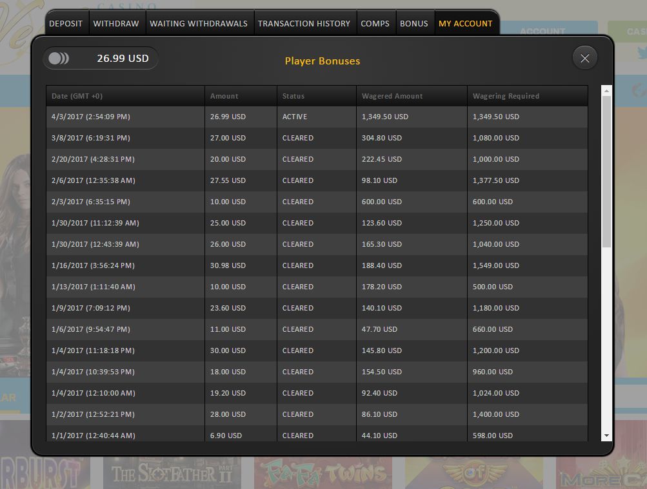Click the bonuses list scrollbar thumb

606,171
